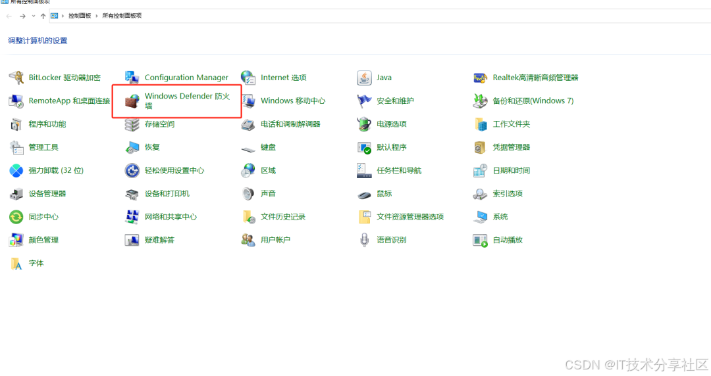Open the 电话和调制解调器 icon

[x=248, y=124]
